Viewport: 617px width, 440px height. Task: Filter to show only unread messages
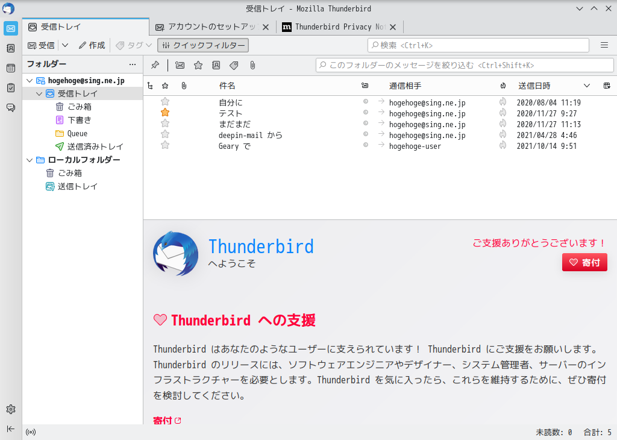pyautogui.click(x=180, y=65)
